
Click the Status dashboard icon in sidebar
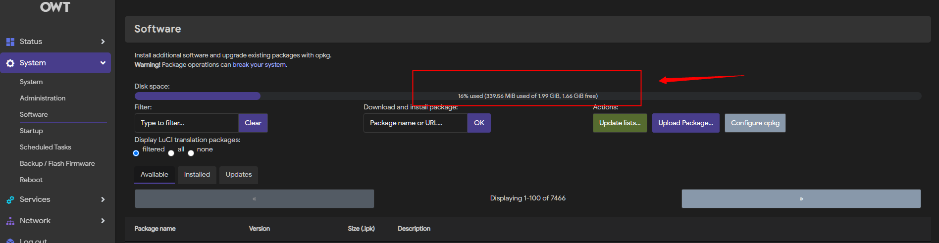[10, 42]
